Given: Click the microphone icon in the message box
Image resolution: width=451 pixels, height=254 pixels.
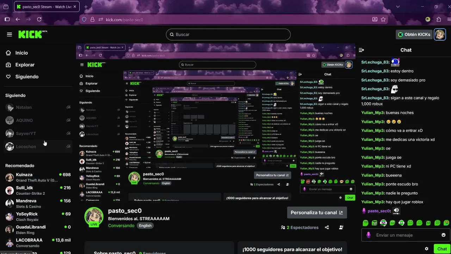Looking at the screenshot, I should pyautogui.click(x=369, y=235).
